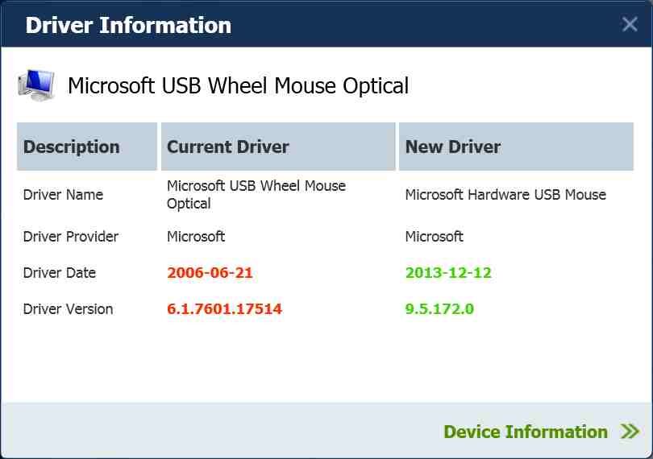Screen dimensions: 653x459
Task: Click the Microsoft Hardware USB Mouse name
Action: [x=505, y=195]
